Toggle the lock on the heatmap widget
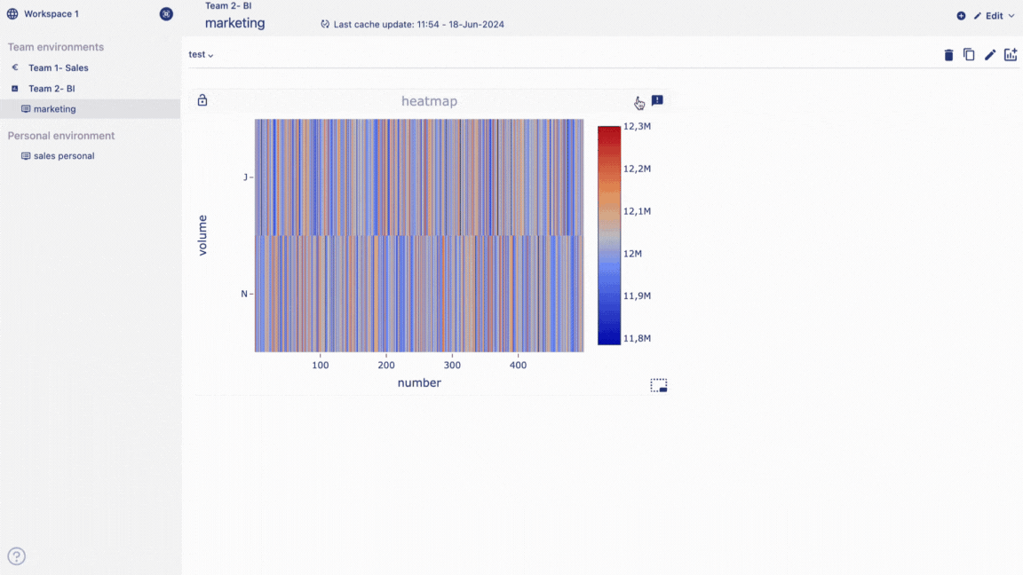Screen dimensions: 1023x575 pyautogui.click(x=202, y=100)
